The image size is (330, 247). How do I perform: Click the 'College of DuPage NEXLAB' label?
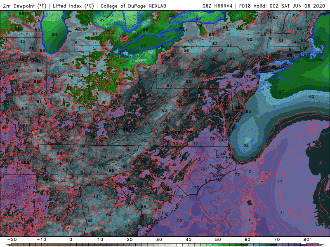(133, 6)
